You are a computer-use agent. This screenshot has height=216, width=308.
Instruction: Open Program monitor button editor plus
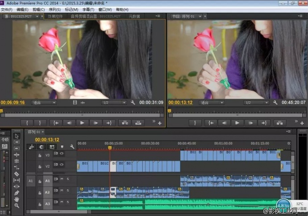302,123
